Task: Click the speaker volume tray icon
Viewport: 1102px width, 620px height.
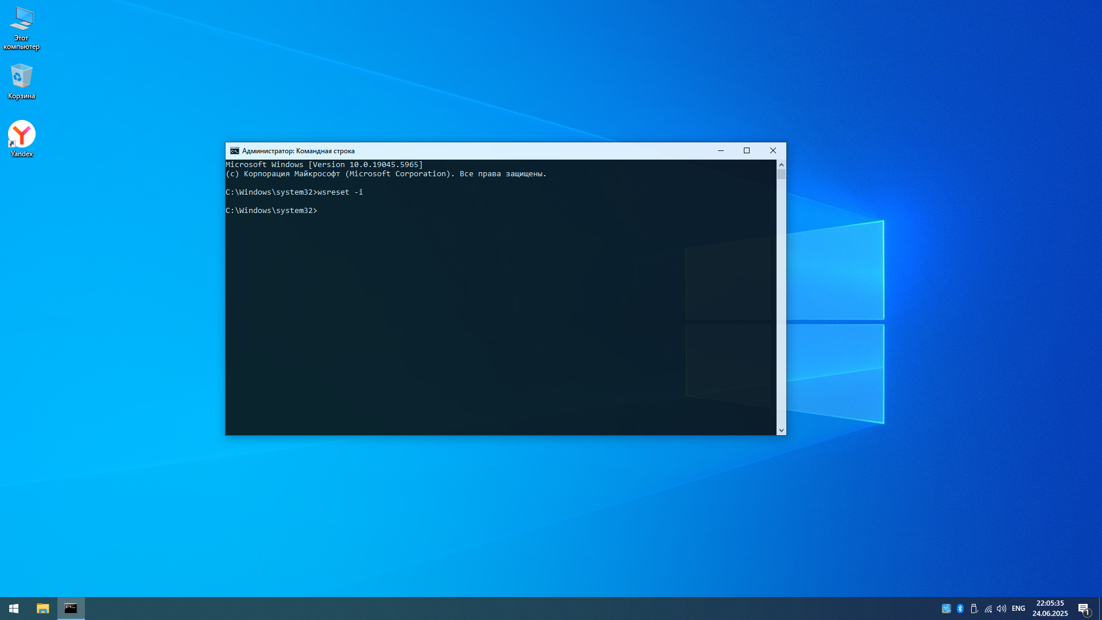Action: click(1002, 609)
